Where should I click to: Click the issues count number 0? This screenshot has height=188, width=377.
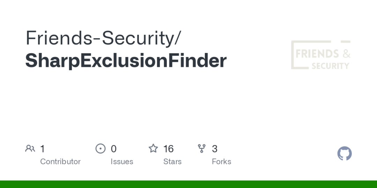113,149
